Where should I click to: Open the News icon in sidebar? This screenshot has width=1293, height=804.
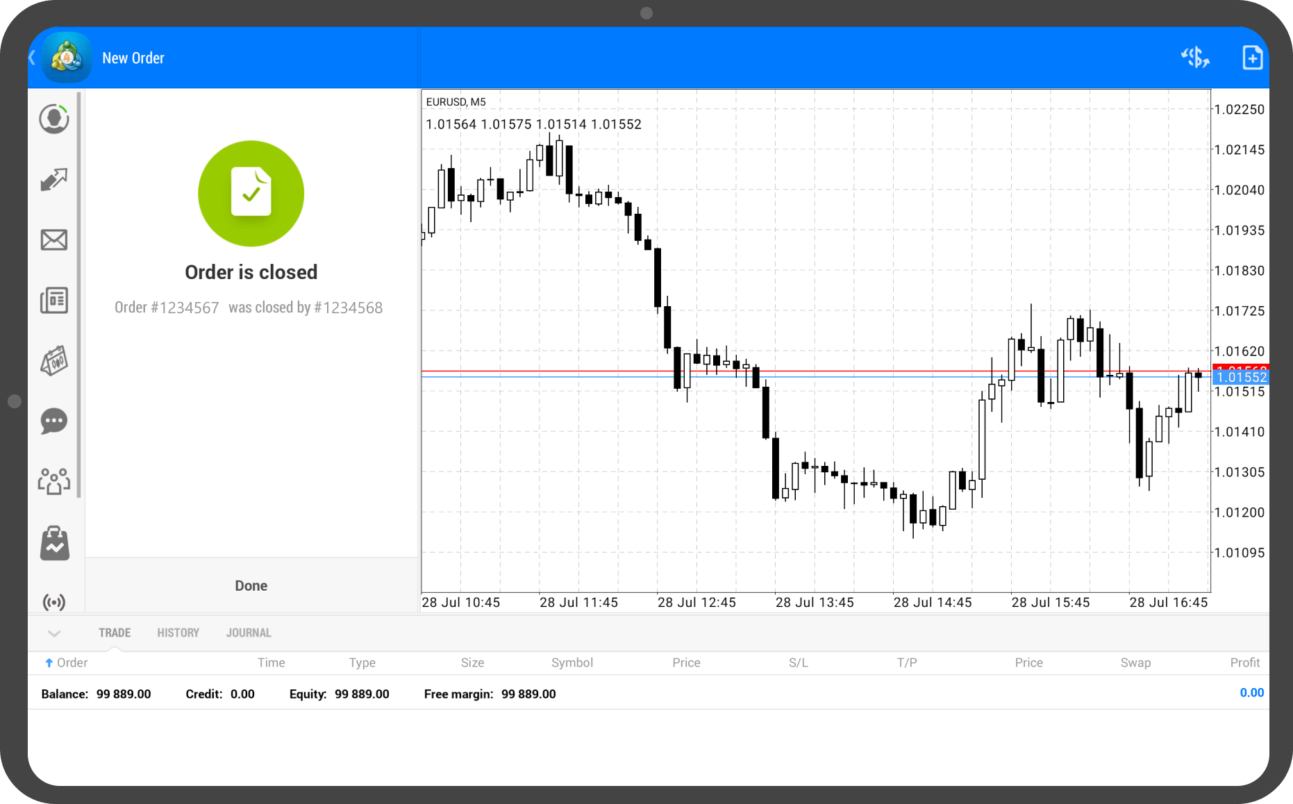pyautogui.click(x=54, y=301)
